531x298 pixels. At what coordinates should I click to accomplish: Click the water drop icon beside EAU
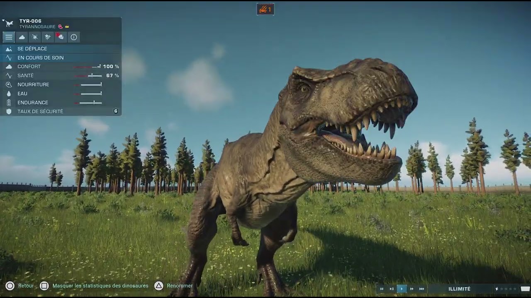[9, 94]
